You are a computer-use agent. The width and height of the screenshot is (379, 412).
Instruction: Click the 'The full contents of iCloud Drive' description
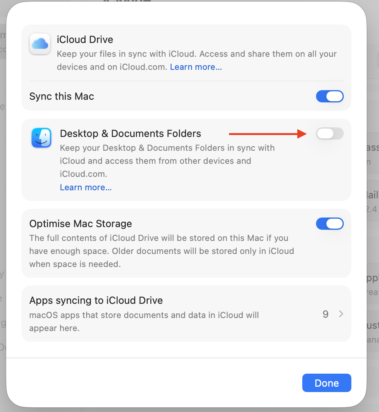tap(161, 251)
